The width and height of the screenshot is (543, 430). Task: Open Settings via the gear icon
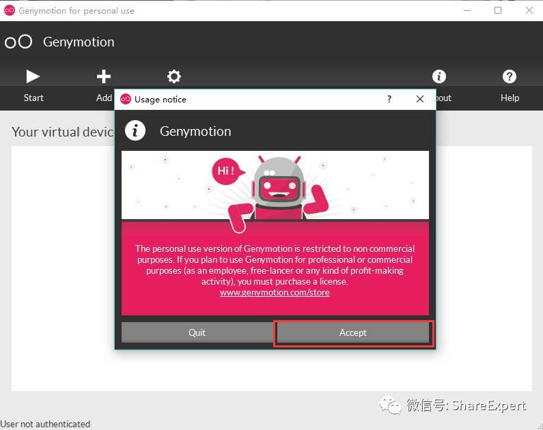pos(174,76)
